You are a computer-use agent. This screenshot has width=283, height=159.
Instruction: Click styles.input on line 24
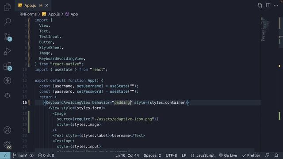[x=85, y=147]
